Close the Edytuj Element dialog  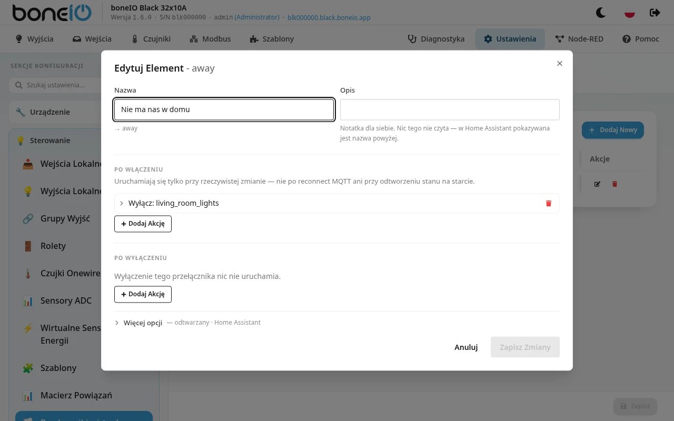point(560,63)
